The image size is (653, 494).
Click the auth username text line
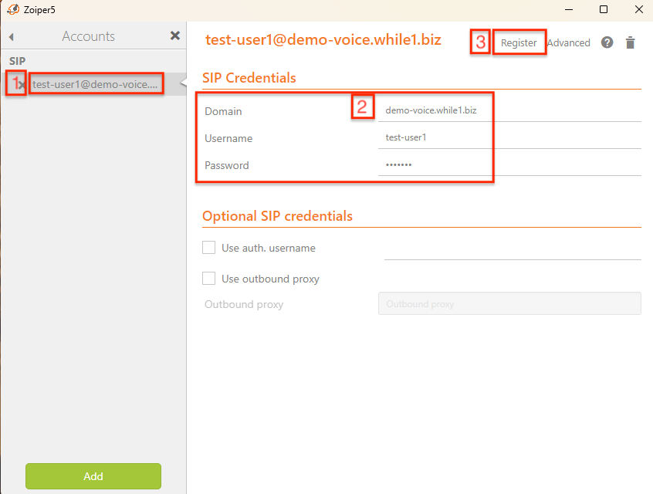(x=512, y=249)
